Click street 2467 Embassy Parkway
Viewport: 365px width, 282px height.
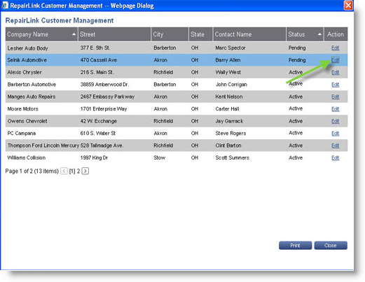point(107,97)
